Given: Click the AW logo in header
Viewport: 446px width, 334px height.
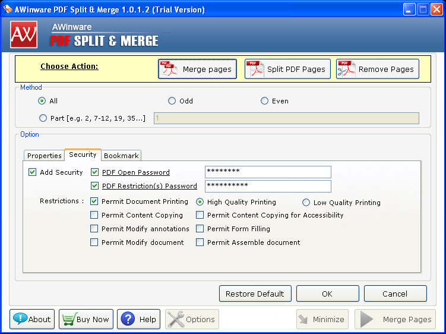Looking at the screenshot, I should click(24, 34).
